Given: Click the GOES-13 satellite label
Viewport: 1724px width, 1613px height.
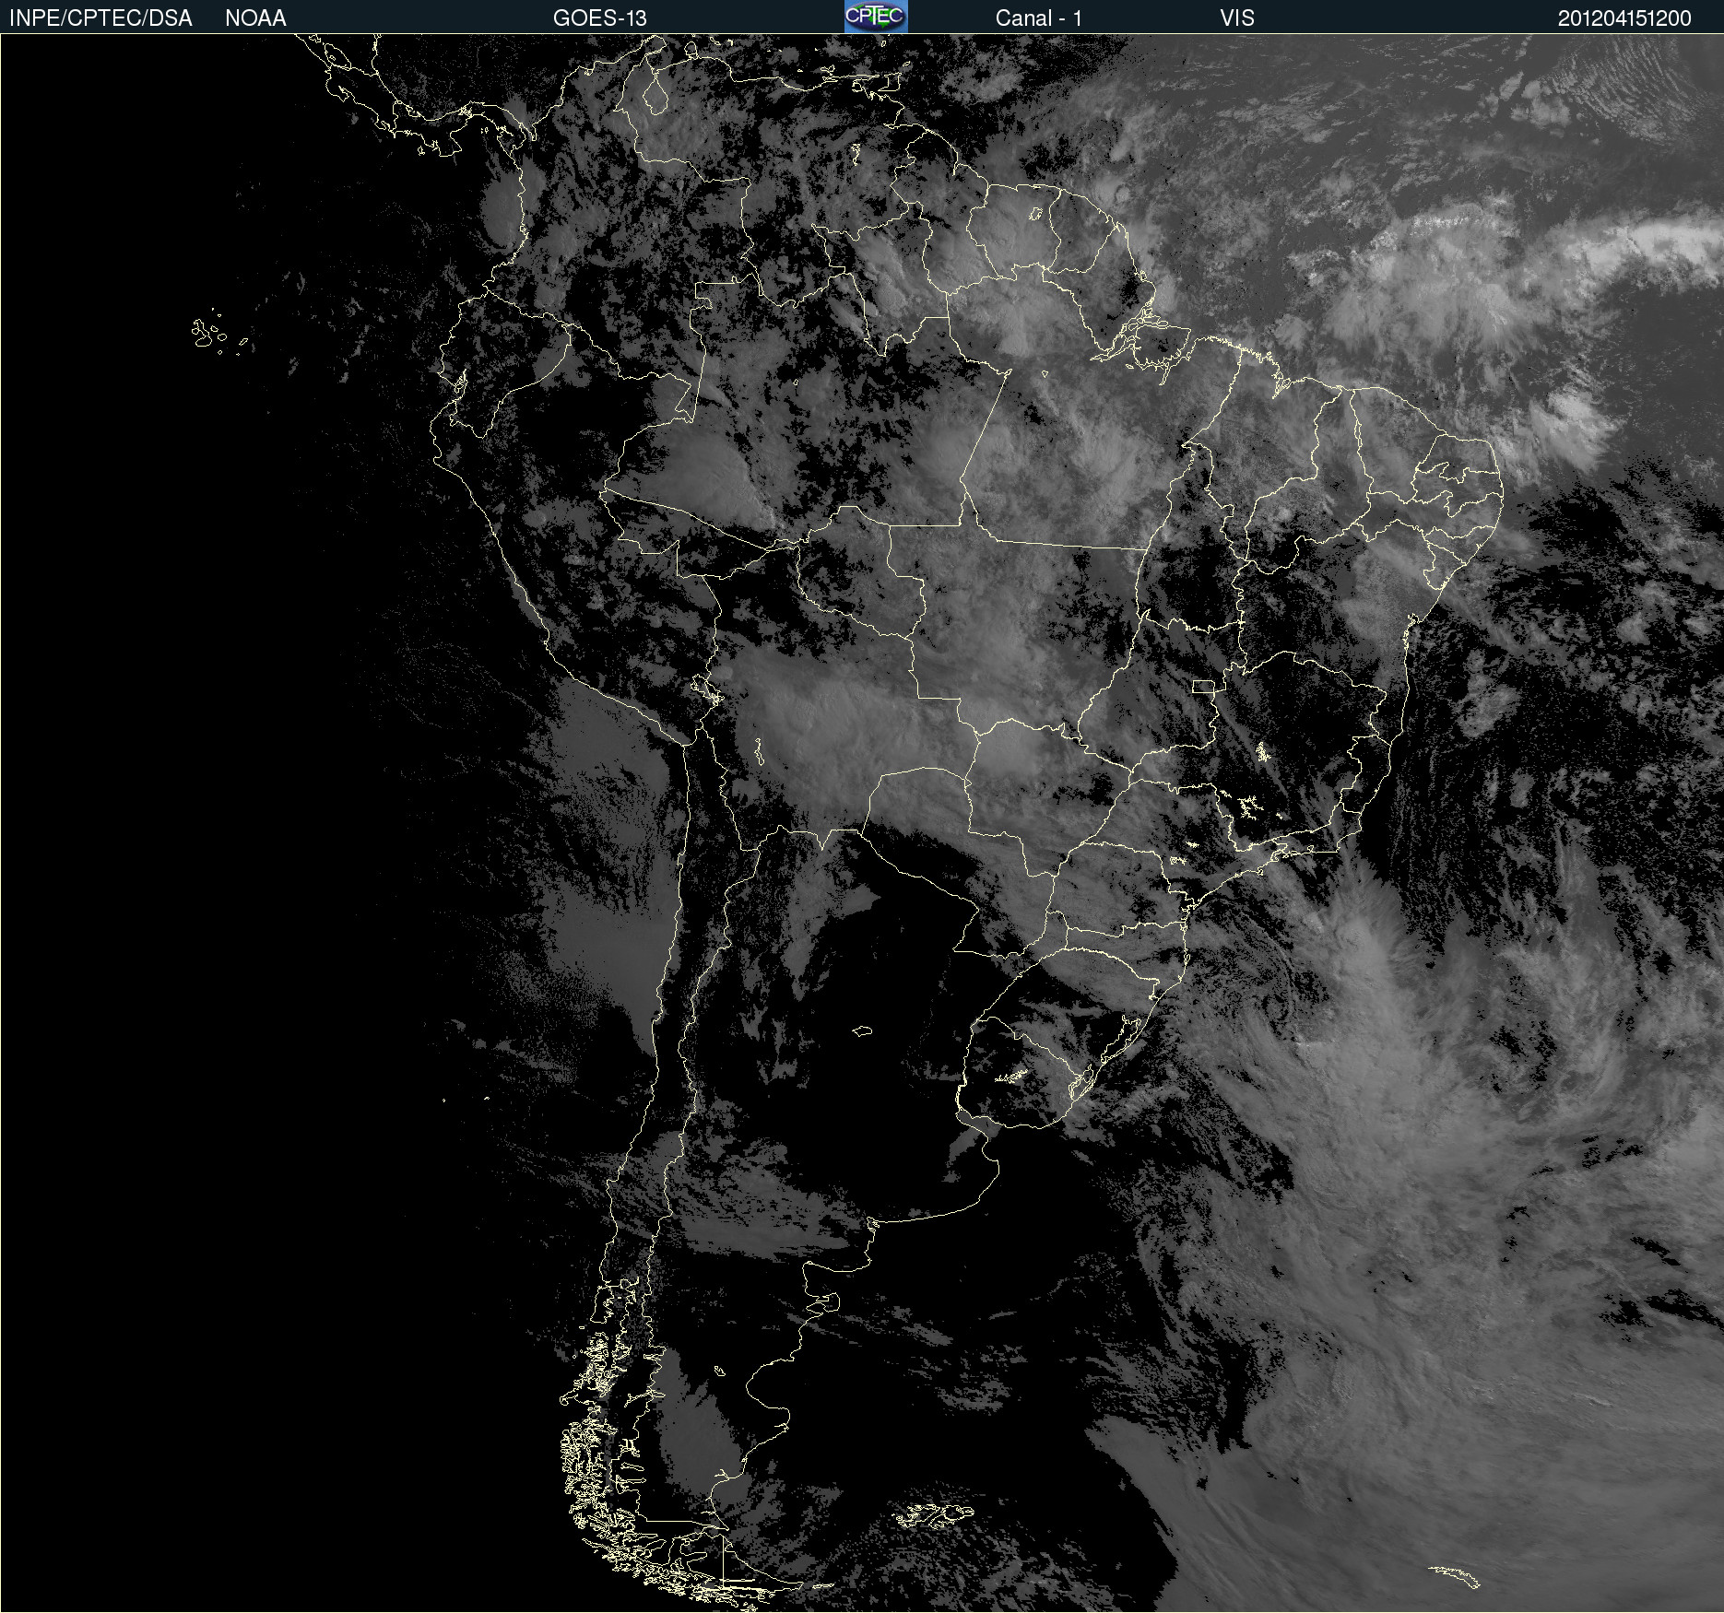Looking at the screenshot, I should (599, 18).
